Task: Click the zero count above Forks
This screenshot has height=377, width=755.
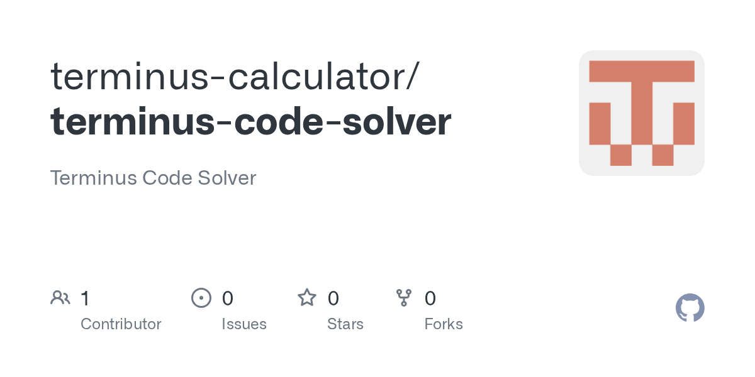Action: click(x=430, y=298)
